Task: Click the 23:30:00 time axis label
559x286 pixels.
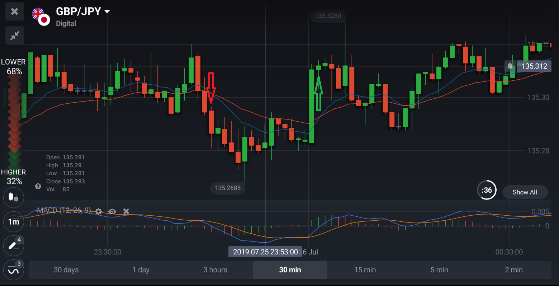Action: (x=108, y=252)
